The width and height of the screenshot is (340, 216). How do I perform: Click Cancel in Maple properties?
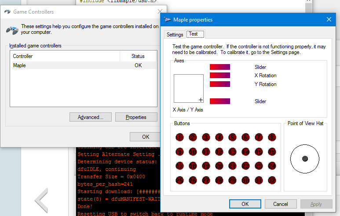click(281, 204)
